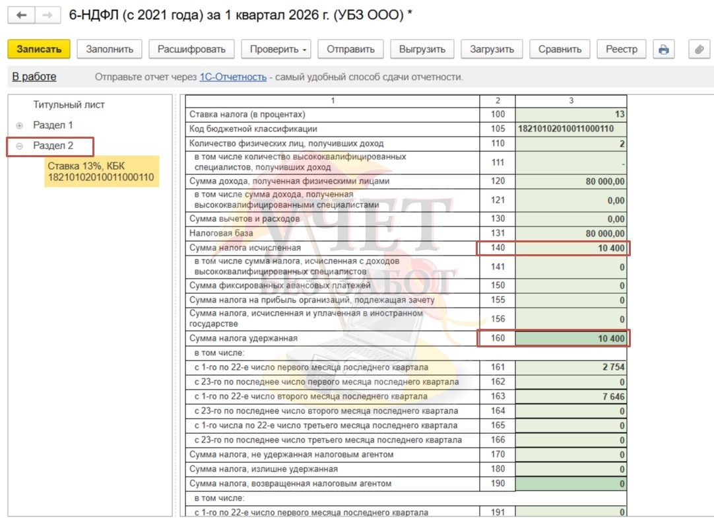Click the Выгрузить button

tap(422, 49)
